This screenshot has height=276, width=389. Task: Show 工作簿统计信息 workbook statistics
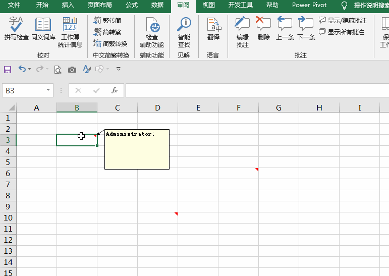[x=70, y=32]
